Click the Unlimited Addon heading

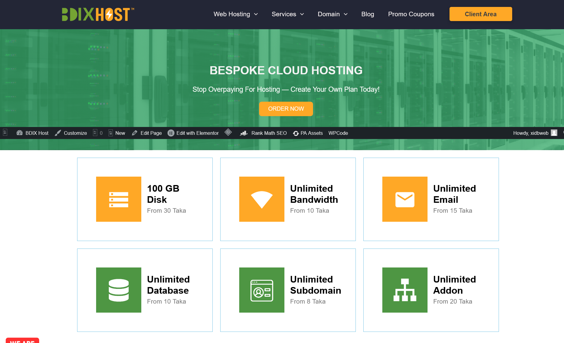tap(454, 285)
